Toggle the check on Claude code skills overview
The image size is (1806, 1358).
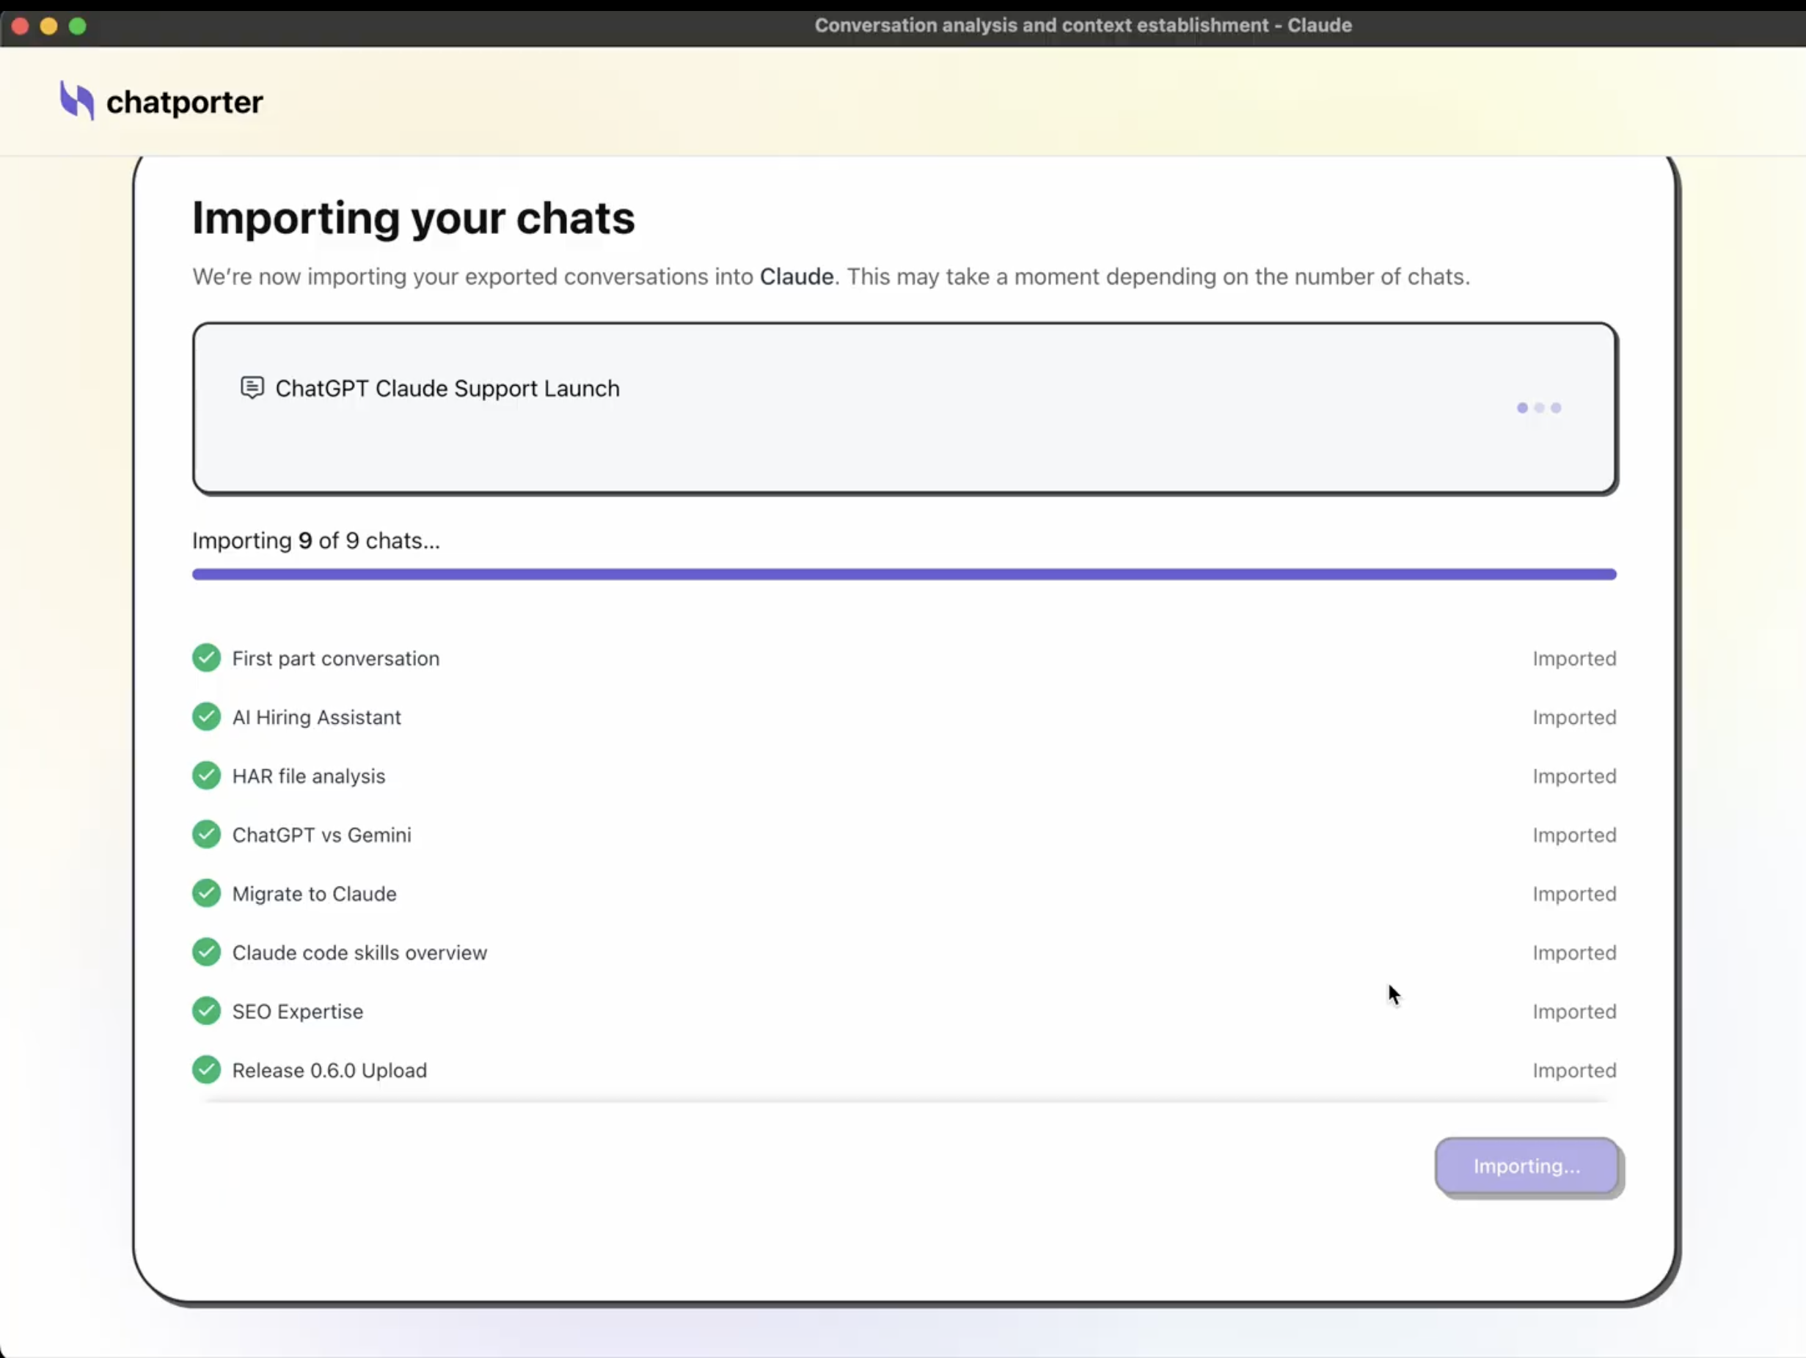pos(207,952)
